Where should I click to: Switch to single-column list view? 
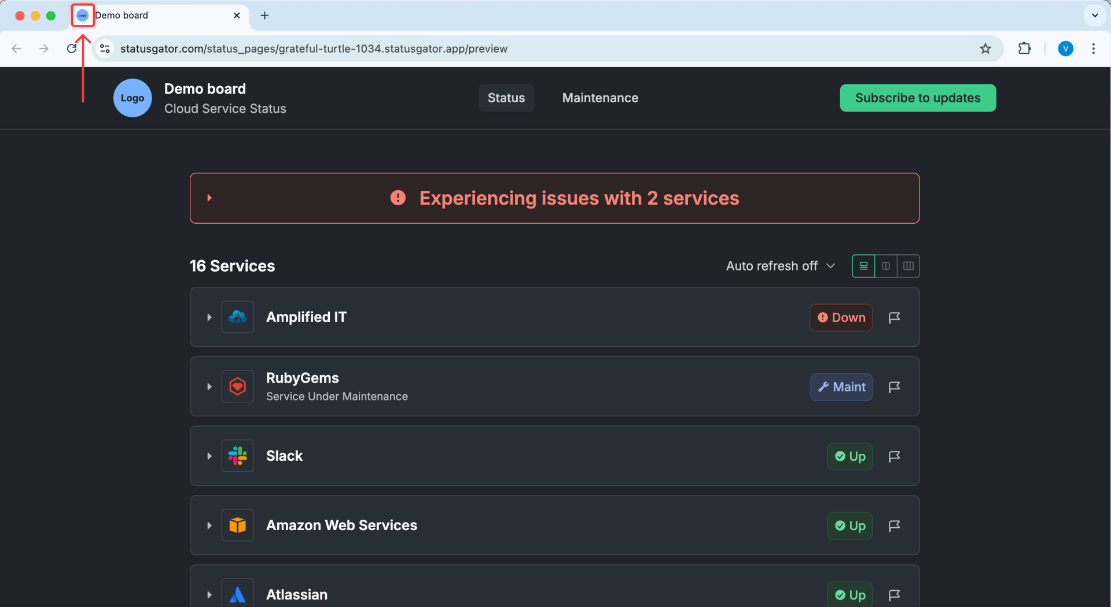pos(863,266)
